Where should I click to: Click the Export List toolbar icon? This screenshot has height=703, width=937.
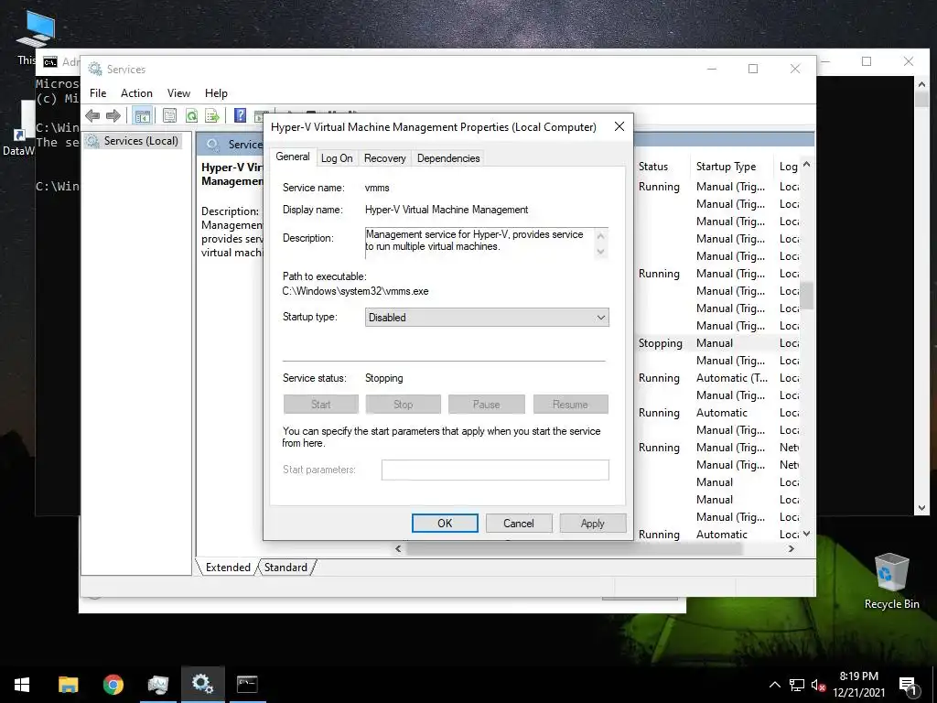212,115
